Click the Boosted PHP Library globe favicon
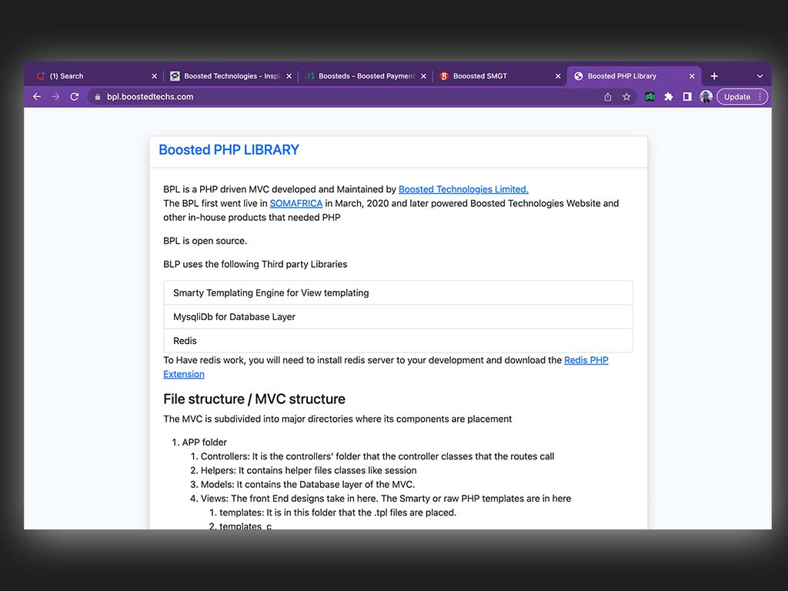 (579, 76)
